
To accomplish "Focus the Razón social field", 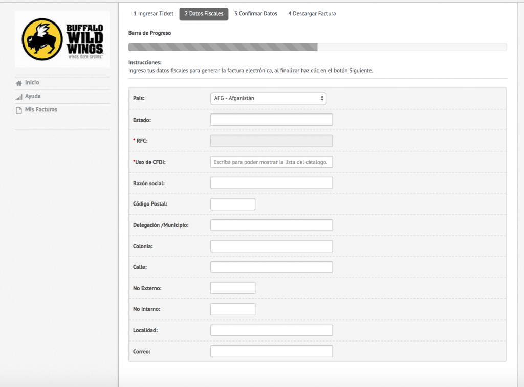I will pyautogui.click(x=272, y=183).
